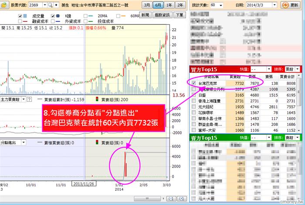Open the 分點進出 indicator dropdown
The width and height of the screenshot is (305, 205).
click(24, 142)
